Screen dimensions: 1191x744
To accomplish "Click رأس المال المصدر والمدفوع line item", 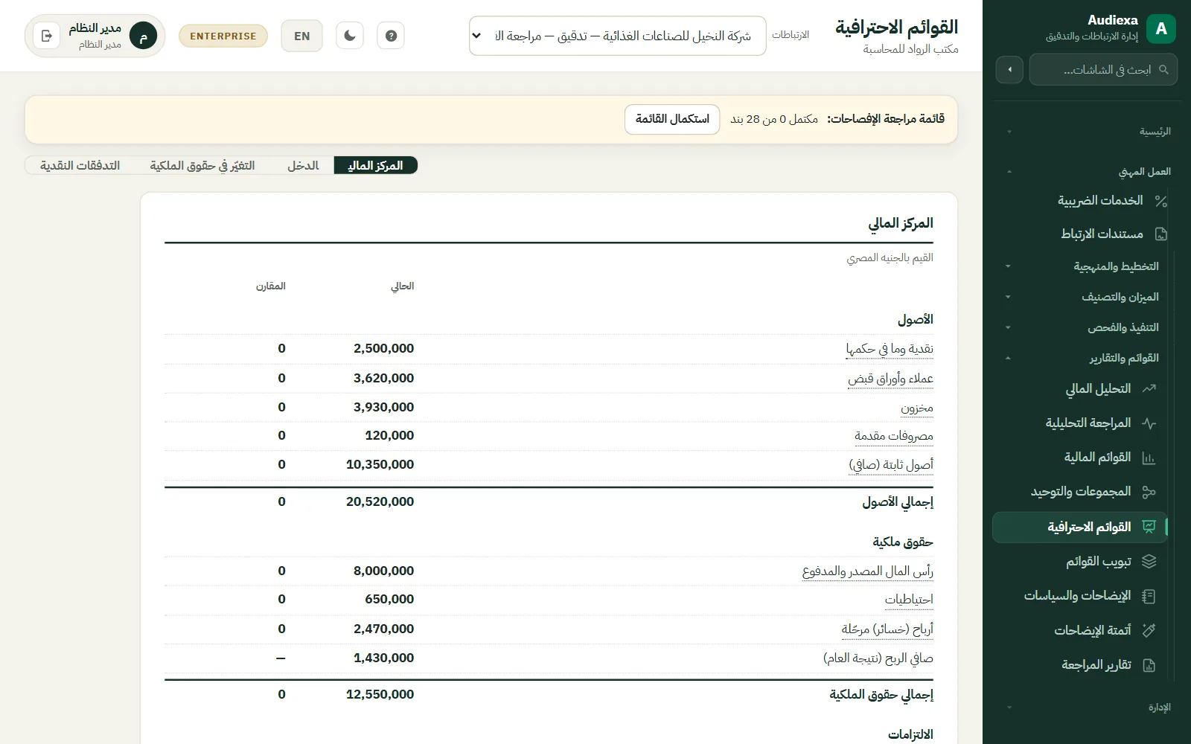I will pos(868,571).
